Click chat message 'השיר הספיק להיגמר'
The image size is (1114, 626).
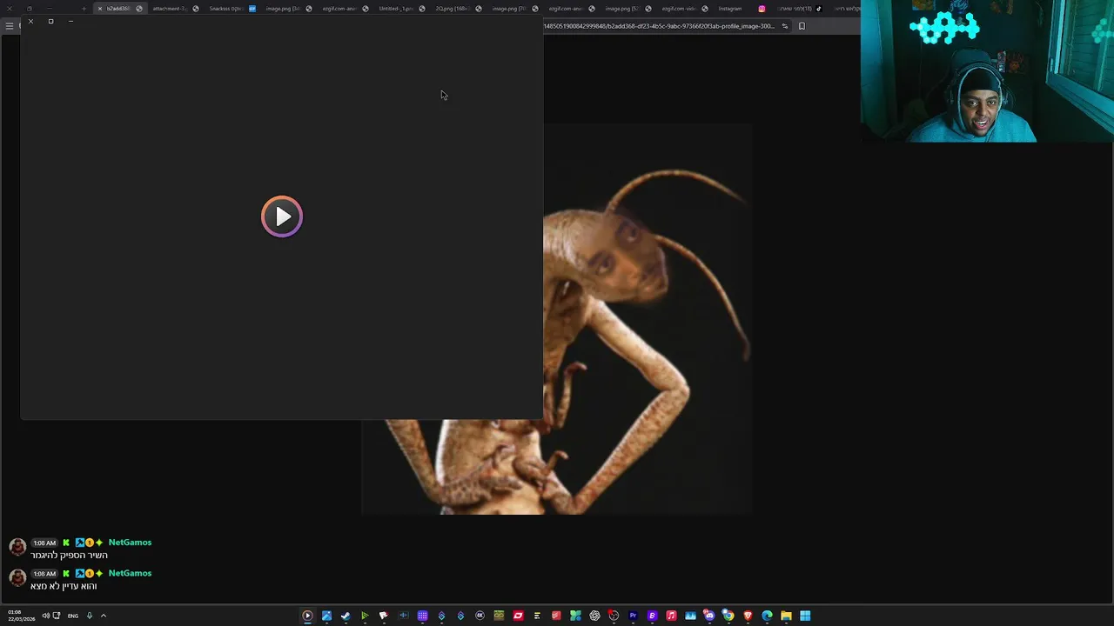click(x=69, y=556)
